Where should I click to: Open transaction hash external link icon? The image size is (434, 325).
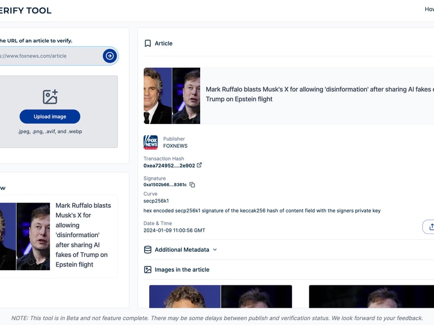tap(199, 165)
